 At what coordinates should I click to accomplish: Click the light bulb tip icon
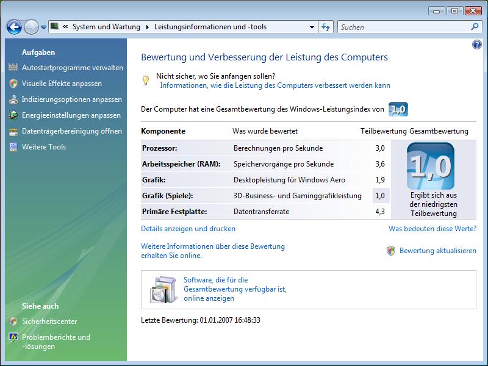pos(146,81)
